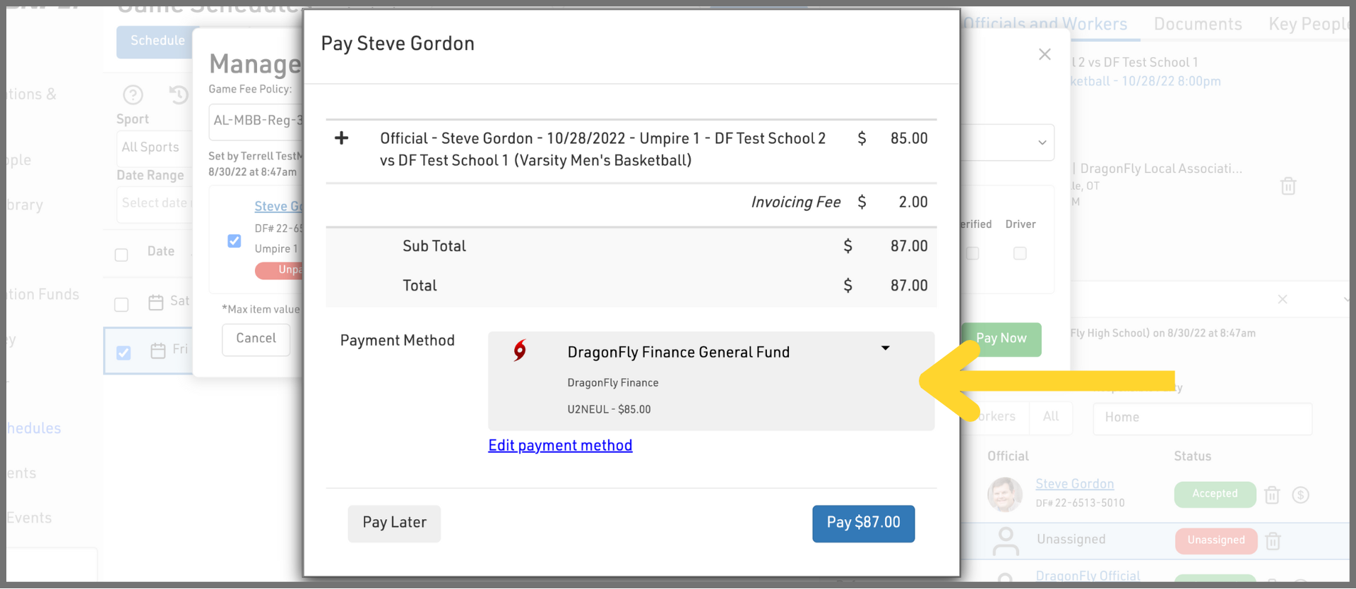Screen dimensions: 1356x589
Task: Click the help question mark icon
Action: click(133, 95)
